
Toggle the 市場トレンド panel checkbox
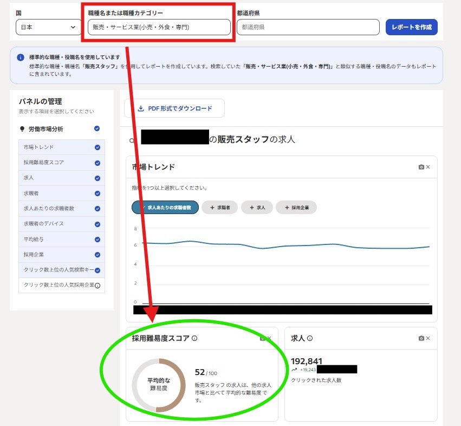[x=98, y=147]
